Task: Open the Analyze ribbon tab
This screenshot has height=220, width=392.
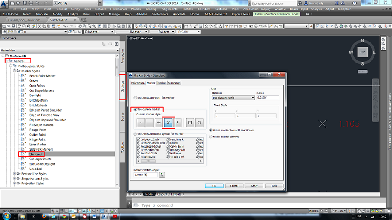Action: (73, 14)
